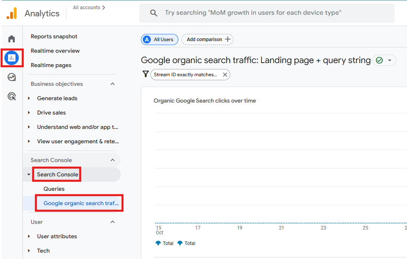Collapse the User section chevron

[113, 222]
